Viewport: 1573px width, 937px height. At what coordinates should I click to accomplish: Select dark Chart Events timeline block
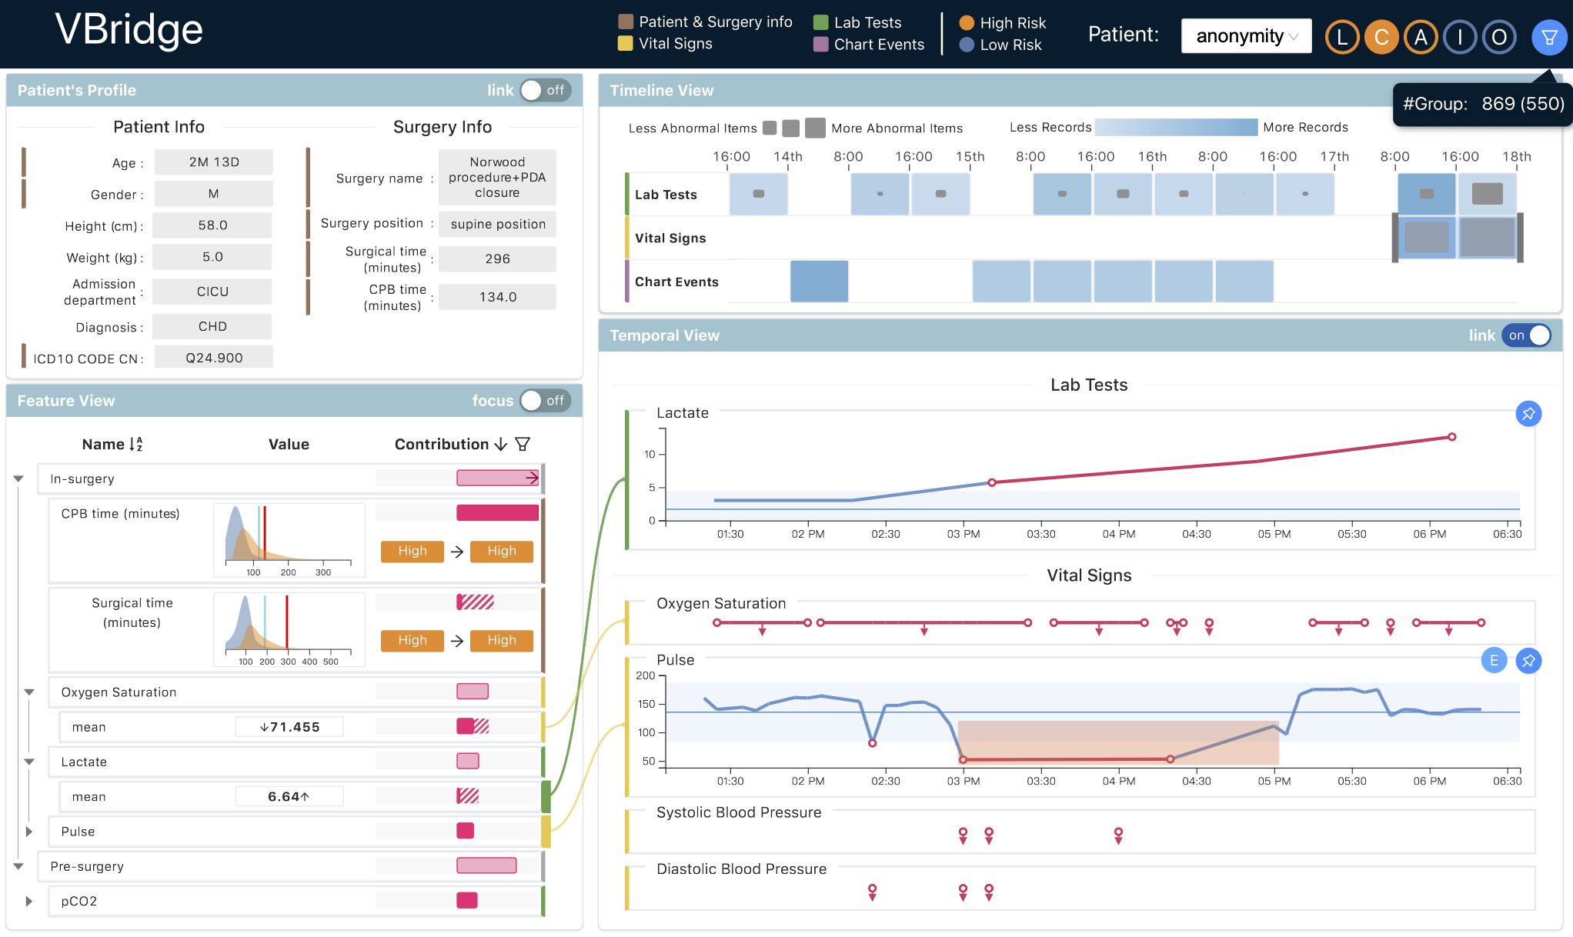point(819,282)
